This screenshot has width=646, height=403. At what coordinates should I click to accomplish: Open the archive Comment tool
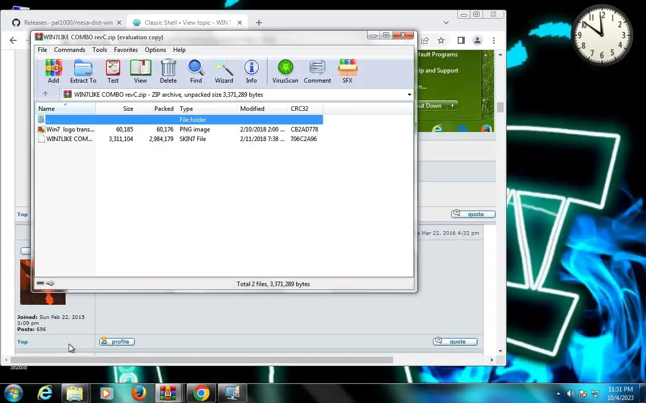317,71
